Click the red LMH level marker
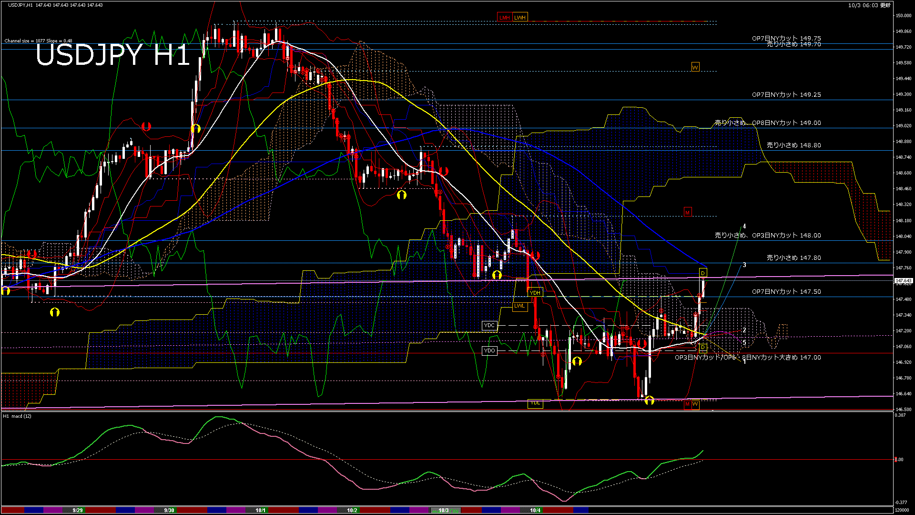The height and width of the screenshot is (515, 915). [x=504, y=18]
